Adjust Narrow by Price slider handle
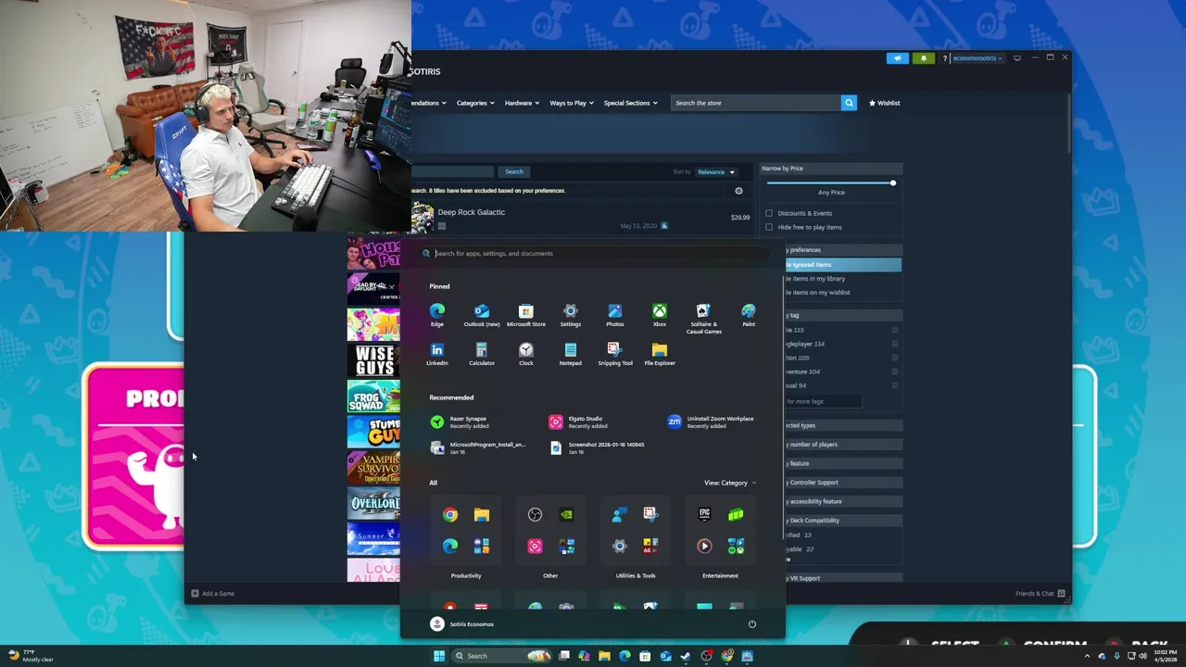 (x=893, y=183)
